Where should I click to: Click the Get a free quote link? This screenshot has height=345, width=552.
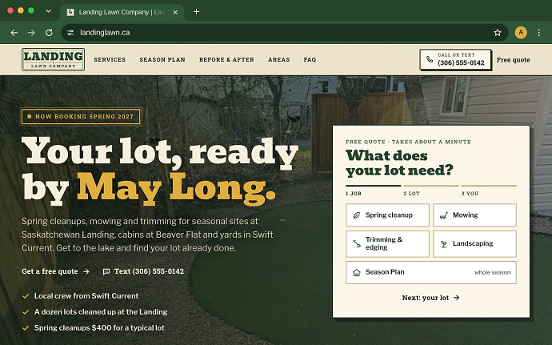[x=56, y=271]
